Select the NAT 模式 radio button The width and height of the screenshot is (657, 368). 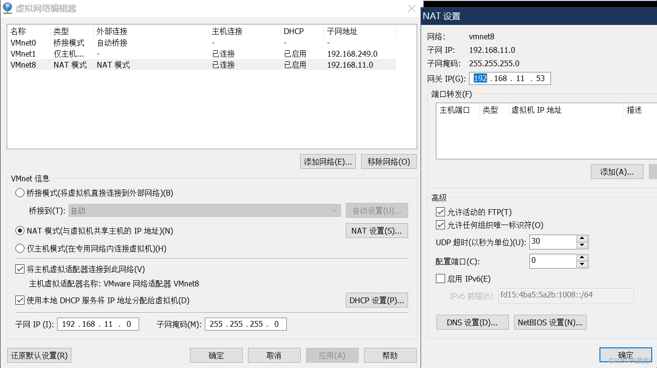tap(20, 231)
